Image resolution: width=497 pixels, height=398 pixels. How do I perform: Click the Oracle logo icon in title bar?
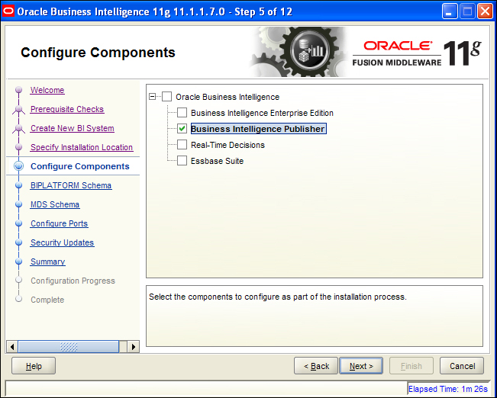click(x=8, y=11)
